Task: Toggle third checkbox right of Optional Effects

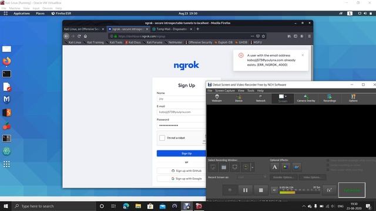Action: (328, 169)
